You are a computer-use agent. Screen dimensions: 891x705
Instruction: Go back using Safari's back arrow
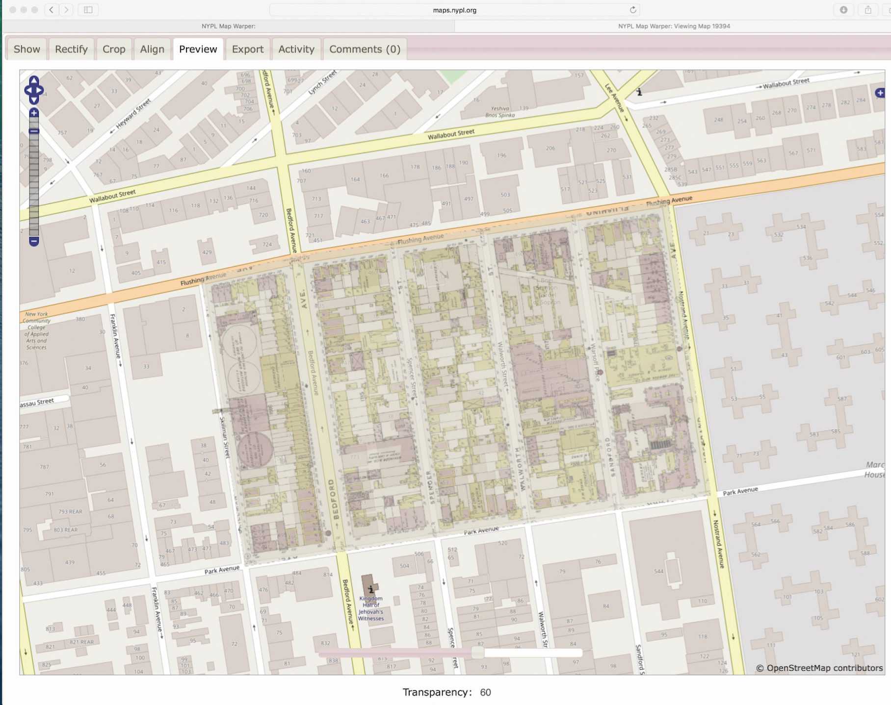[51, 9]
